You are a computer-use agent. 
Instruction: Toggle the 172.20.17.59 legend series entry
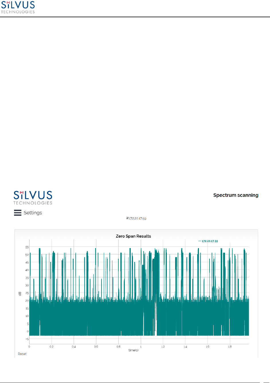[208, 241]
